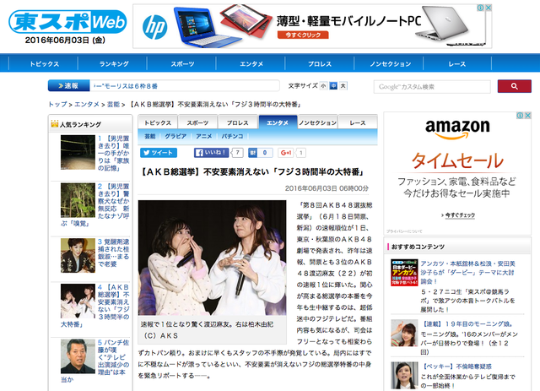Open ranking 5 article パンチ佐藤が嘆く

tap(95, 361)
